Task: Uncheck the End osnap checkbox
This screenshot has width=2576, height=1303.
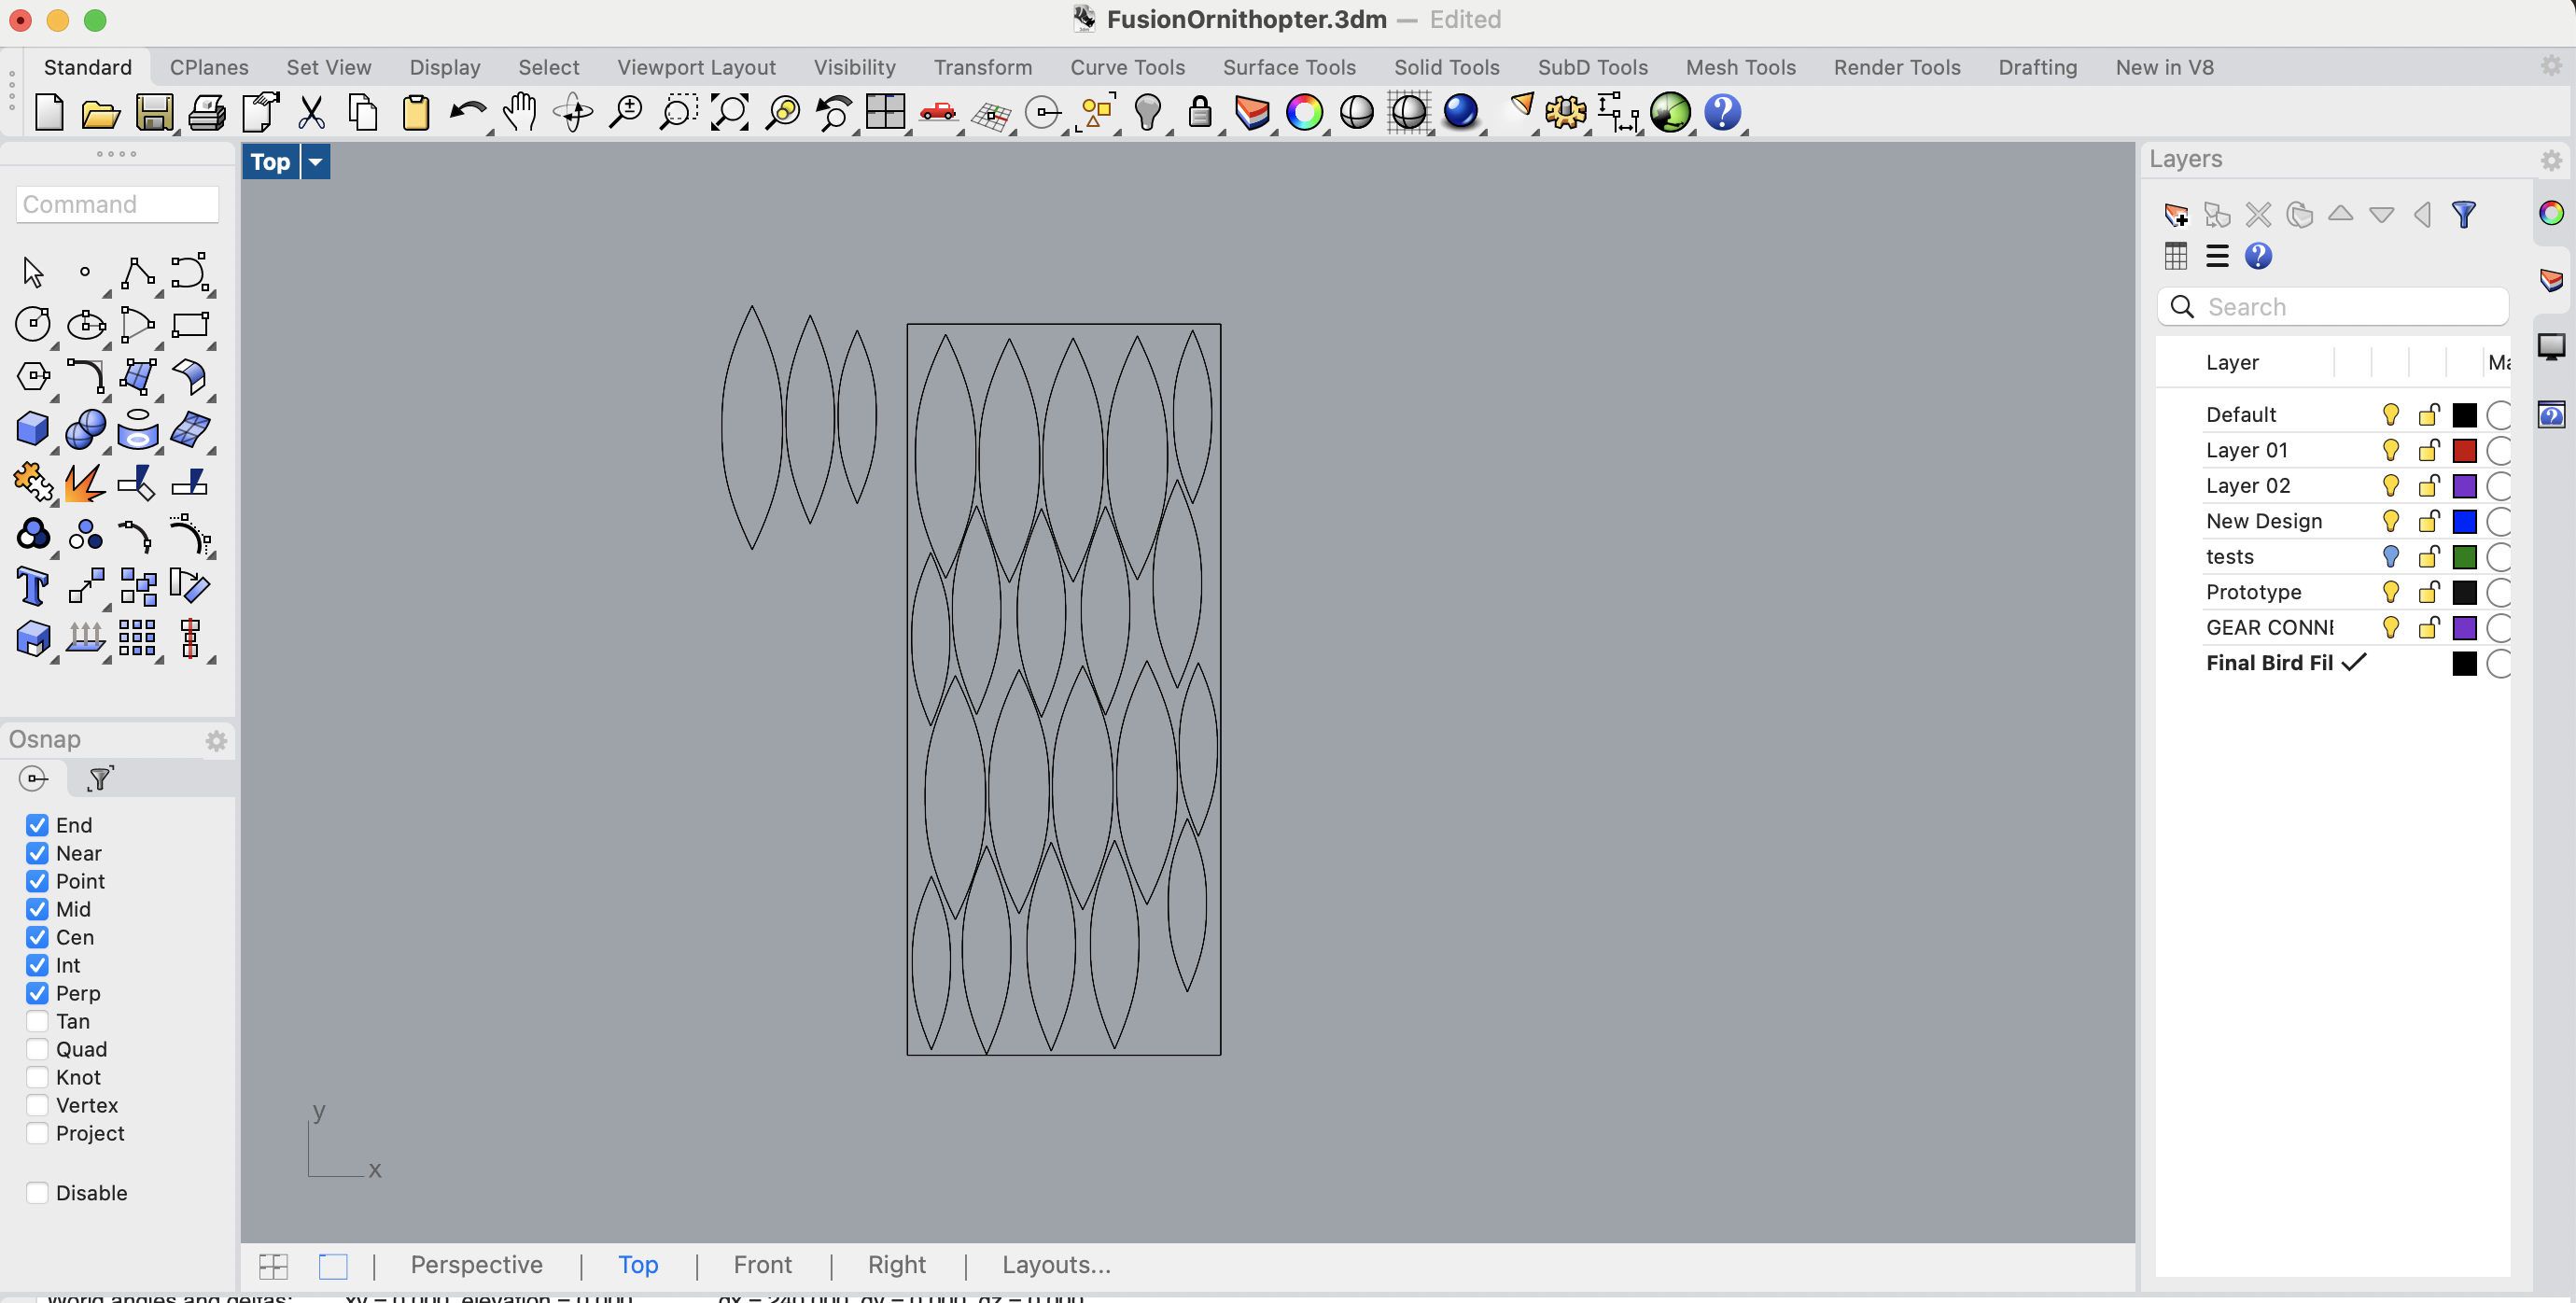Action: pos(37,825)
